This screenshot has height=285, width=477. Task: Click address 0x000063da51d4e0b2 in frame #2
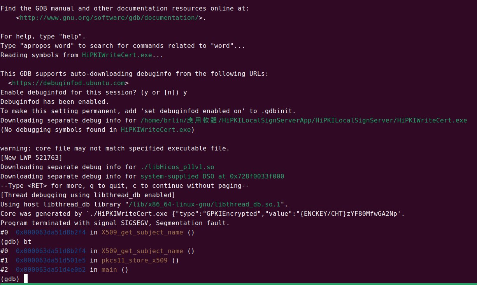click(x=51, y=269)
